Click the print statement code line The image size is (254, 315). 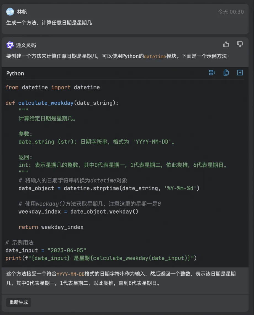(101, 258)
